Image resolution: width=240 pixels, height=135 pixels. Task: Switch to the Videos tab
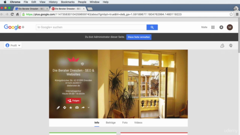click(x=138, y=123)
